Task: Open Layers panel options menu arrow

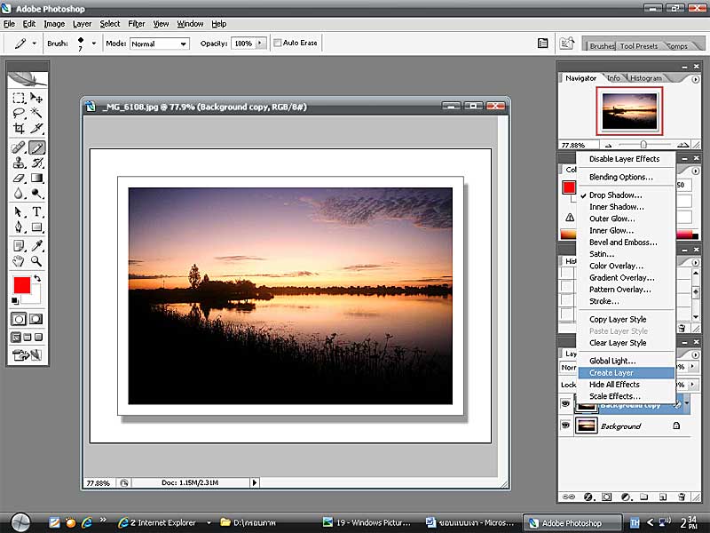Action: pos(695,354)
